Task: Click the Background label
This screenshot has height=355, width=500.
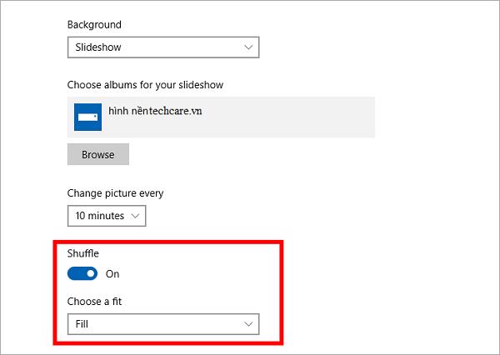Action: pos(94,26)
